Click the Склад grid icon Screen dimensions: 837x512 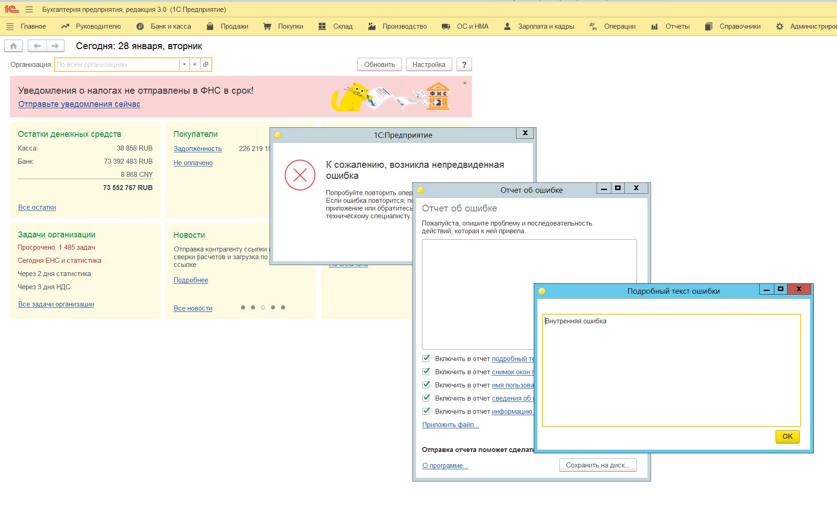pos(322,26)
